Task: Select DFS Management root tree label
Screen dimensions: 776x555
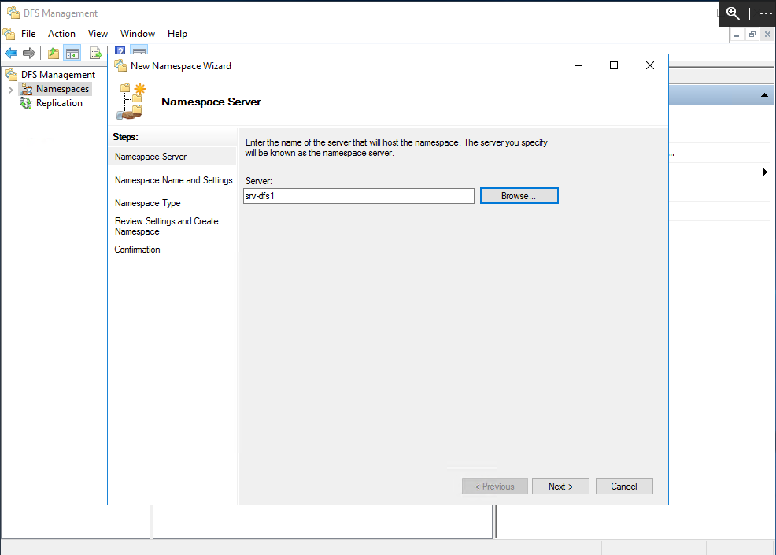Action: point(58,75)
